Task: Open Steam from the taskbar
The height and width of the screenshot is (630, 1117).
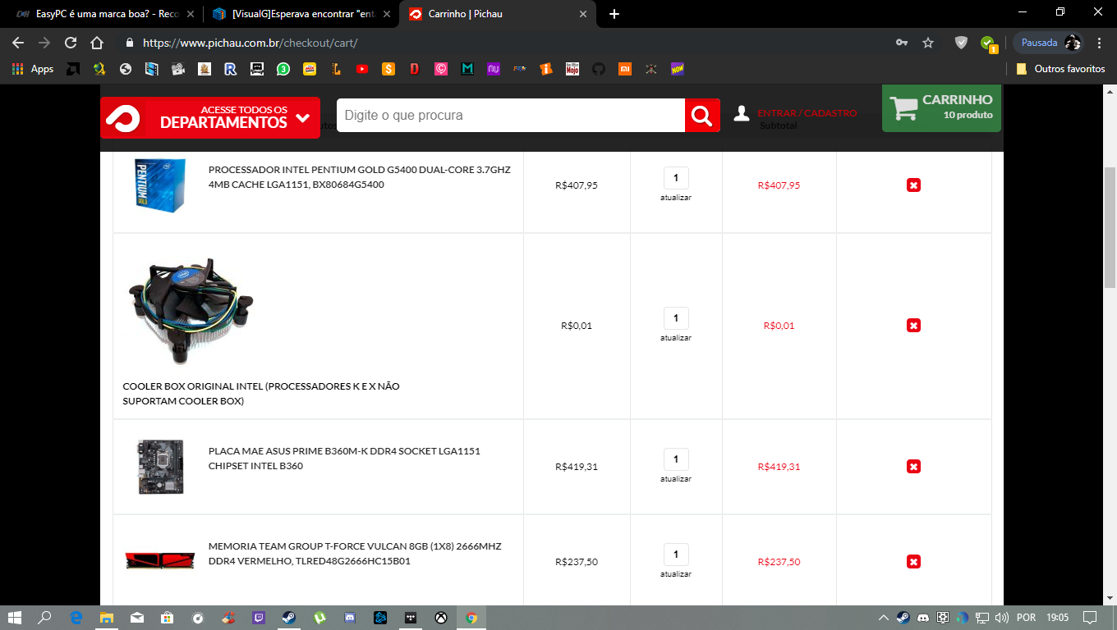Action: click(290, 617)
